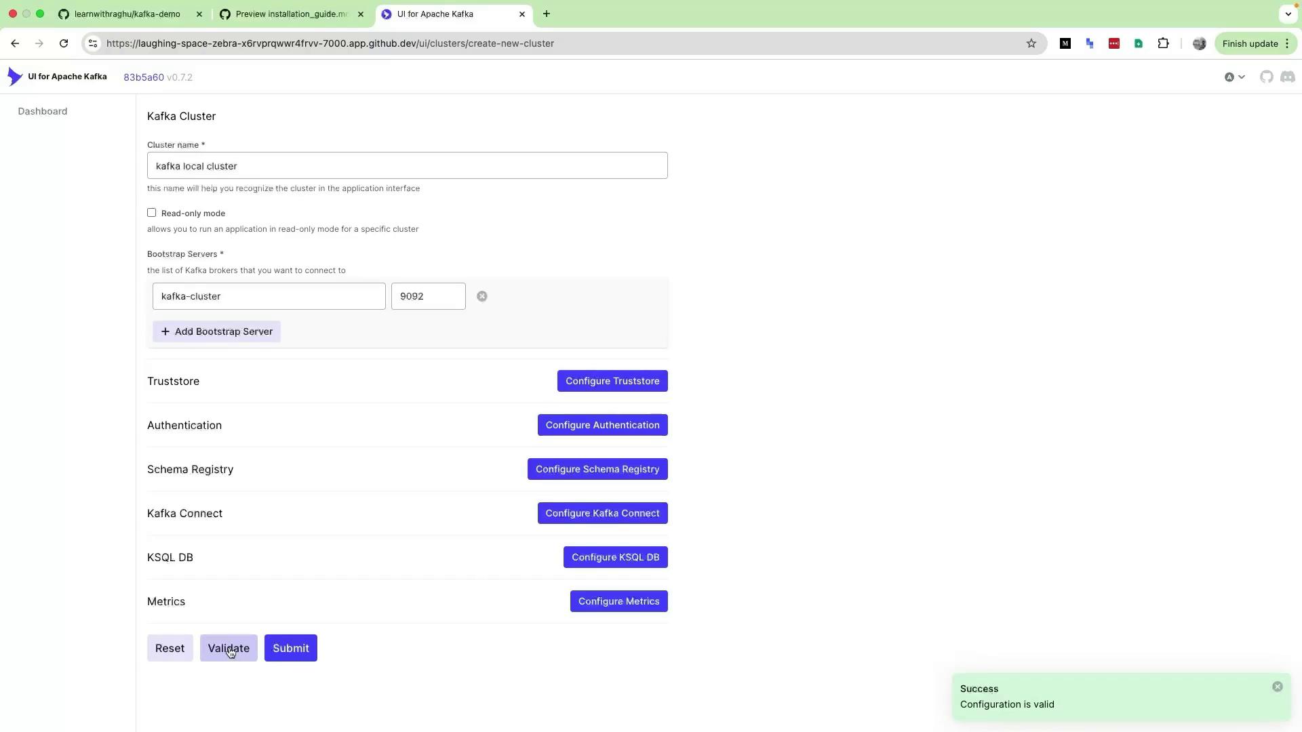This screenshot has width=1302, height=732.
Task: Click the Cluster name input field
Action: click(407, 166)
